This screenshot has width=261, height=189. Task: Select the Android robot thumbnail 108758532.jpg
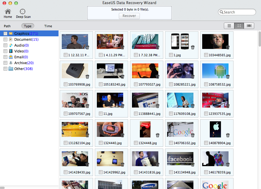click(x=215, y=71)
